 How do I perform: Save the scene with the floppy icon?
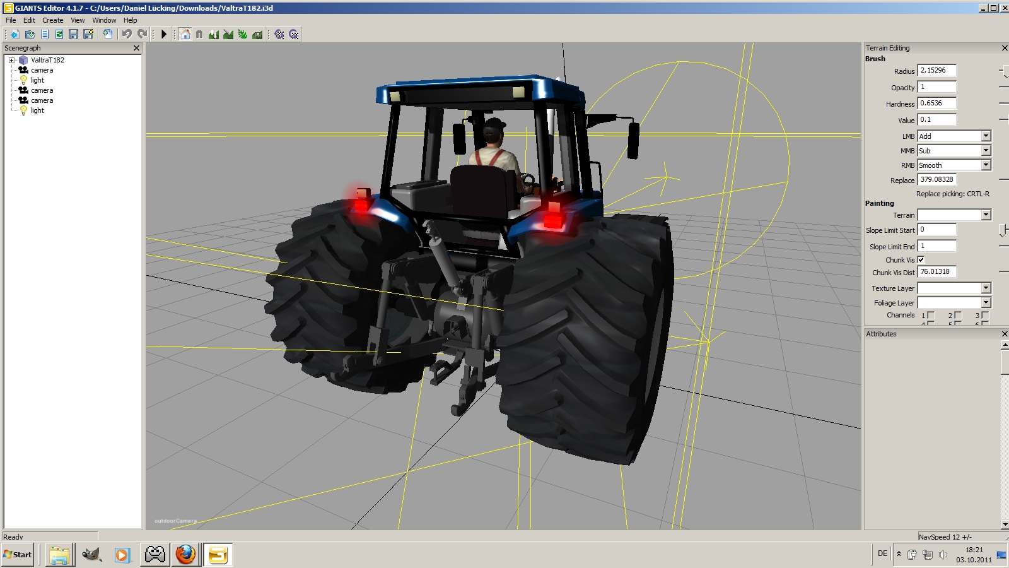pyautogui.click(x=73, y=34)
